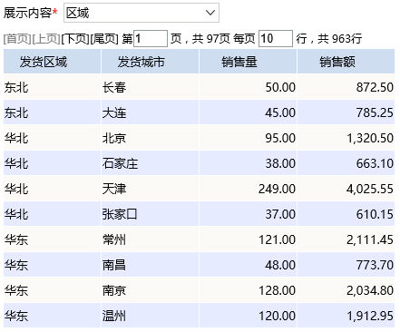Click the 发货区域 column header

click(x=52, y=62)
